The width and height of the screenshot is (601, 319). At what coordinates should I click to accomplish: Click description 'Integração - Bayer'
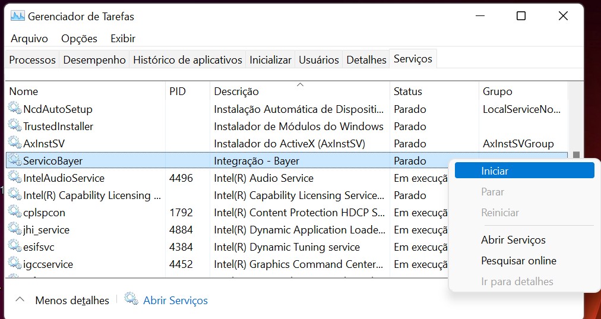click(x=257, y=161)
